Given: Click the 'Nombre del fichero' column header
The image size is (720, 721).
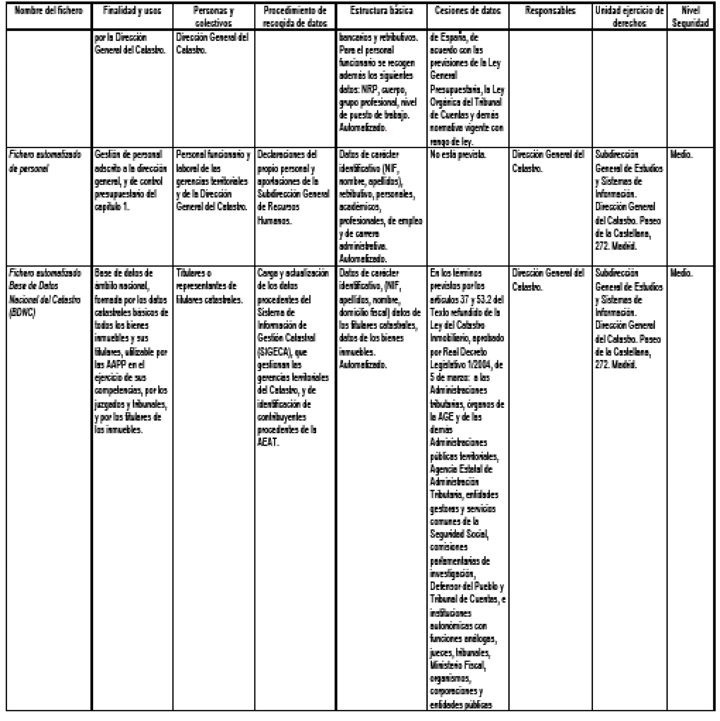Looking at the screenshot, I should click(48, 16).
